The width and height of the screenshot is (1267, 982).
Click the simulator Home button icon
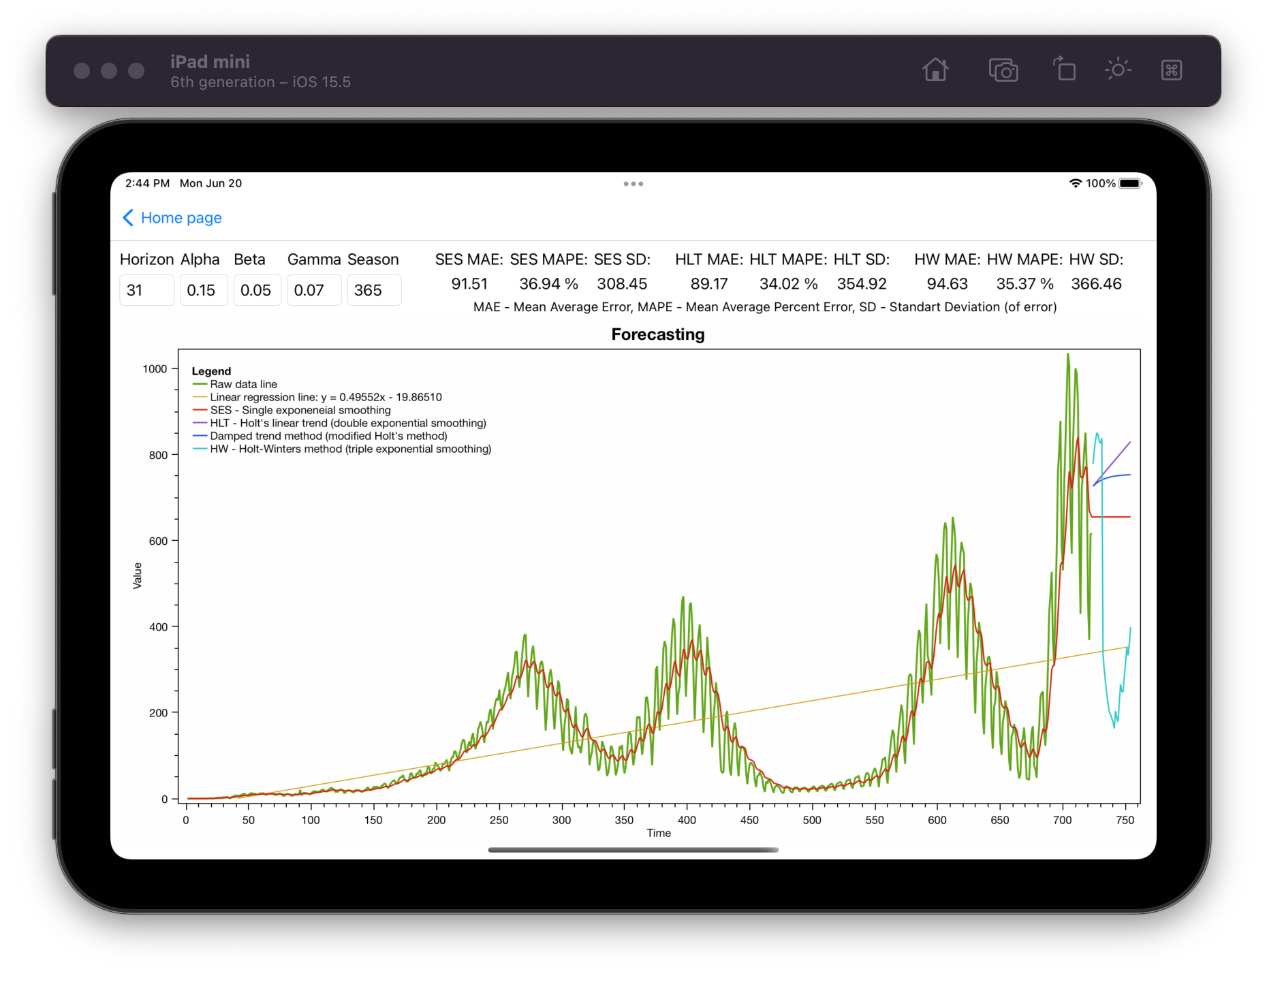(x=935, y=70)
